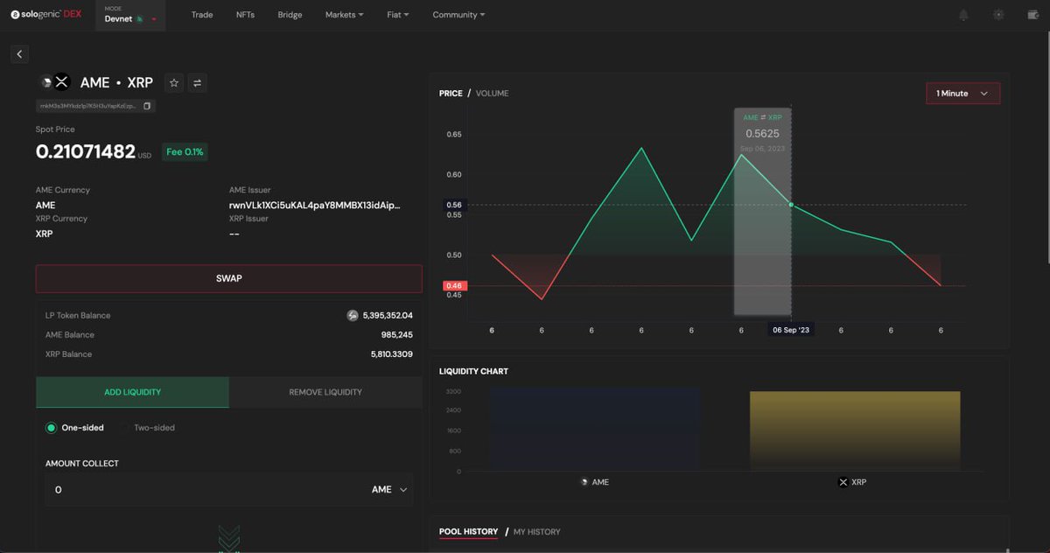
Task: Click the AME/XRP pair token icons
Action: click(54, 82)
